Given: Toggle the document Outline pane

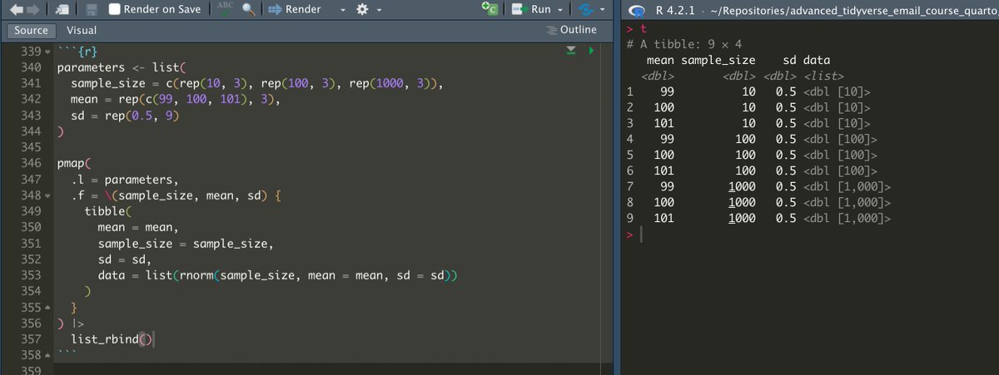Looking at the screenshot, I should pyautogui.click(x=571, y=30).
